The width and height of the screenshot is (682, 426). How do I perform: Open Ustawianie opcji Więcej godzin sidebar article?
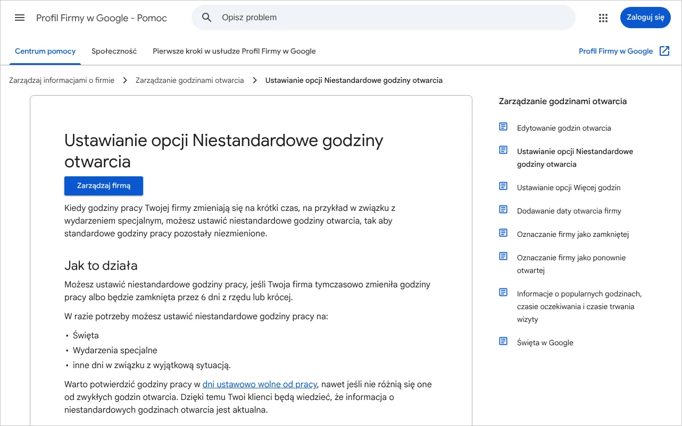tap(569, 188)
